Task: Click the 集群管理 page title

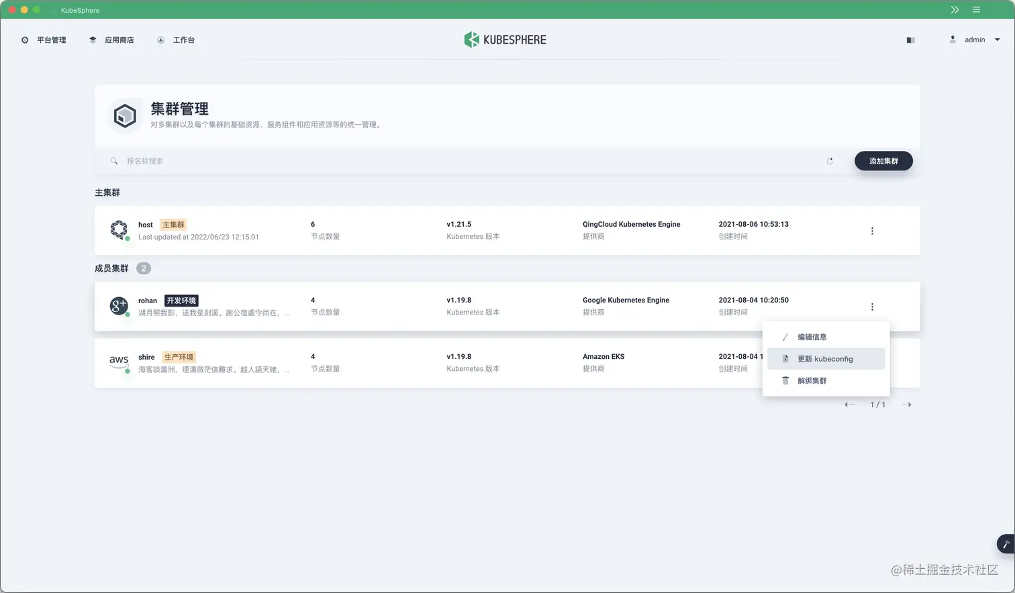Action: [179, 109]
